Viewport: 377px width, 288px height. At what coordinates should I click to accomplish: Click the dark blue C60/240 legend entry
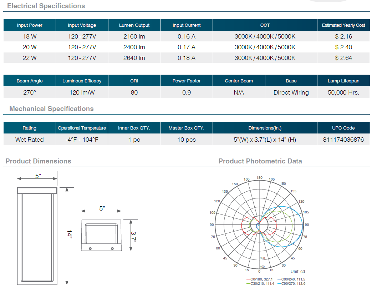click(293, 279)
